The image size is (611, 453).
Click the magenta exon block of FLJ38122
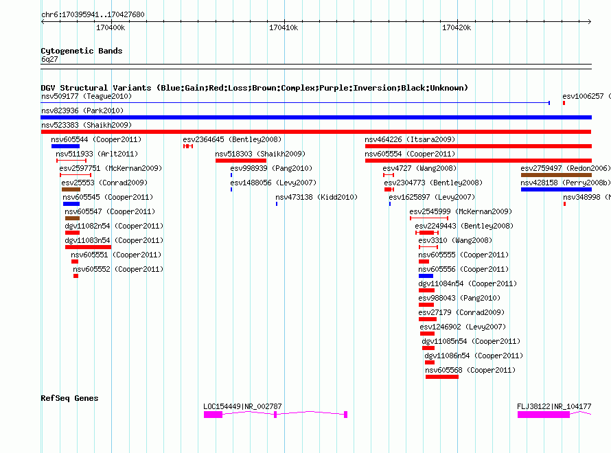(x=544, y=415)
